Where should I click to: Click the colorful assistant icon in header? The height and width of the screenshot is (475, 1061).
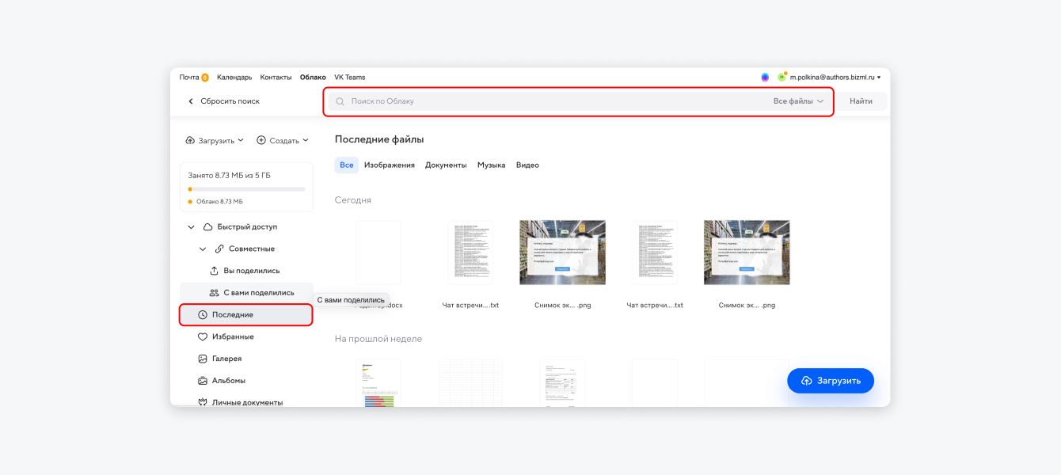pos(765,78)
